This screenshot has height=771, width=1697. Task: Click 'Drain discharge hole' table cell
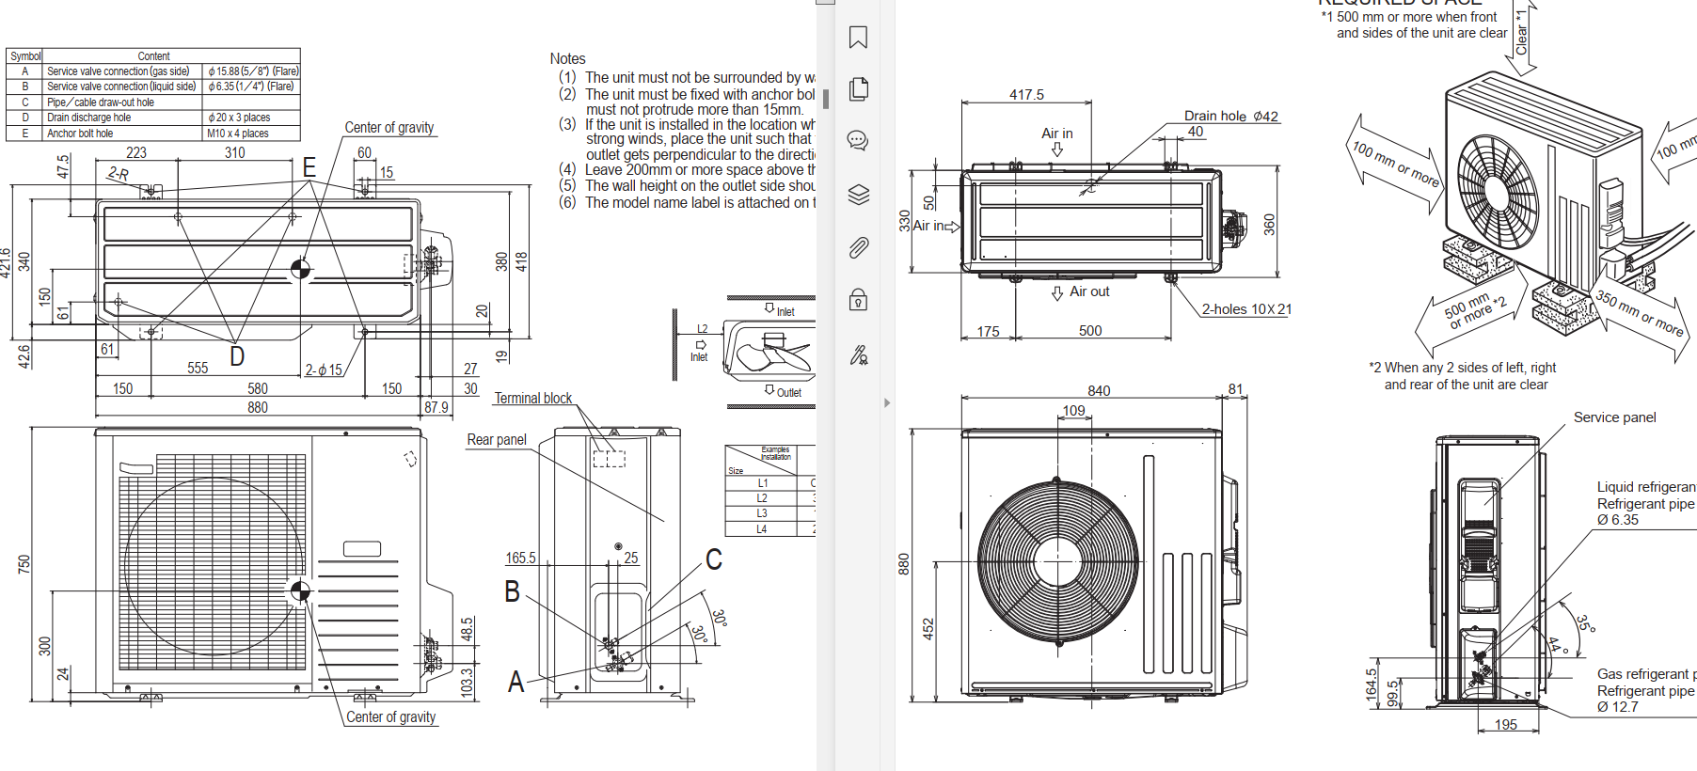coord(122,118)
